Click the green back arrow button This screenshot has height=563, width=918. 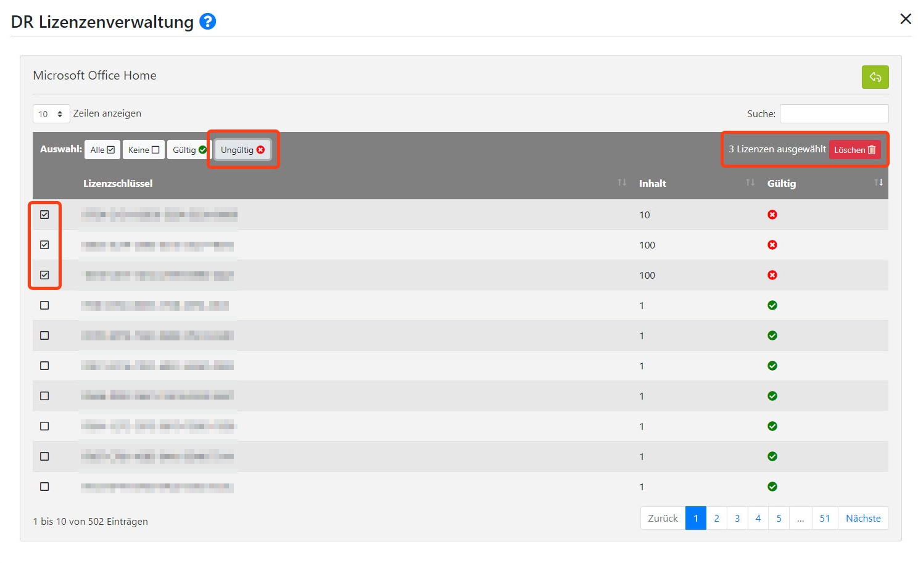tap(875, 77)
